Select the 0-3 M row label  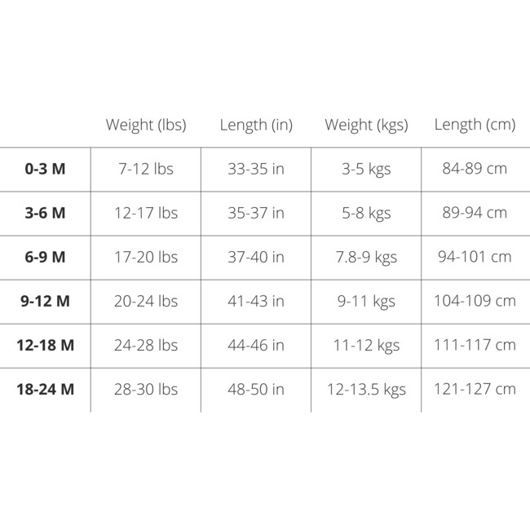point(45,169)
